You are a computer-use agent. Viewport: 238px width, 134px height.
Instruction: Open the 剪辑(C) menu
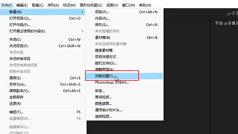click(38, 5)
